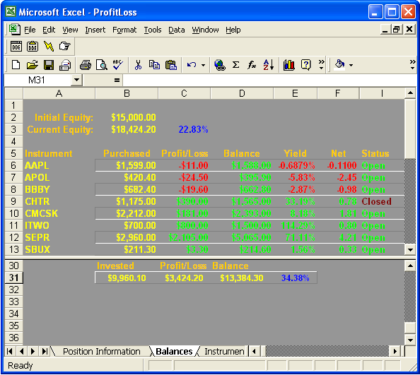
Task: Select row 31 header
Action: [14, 278]
